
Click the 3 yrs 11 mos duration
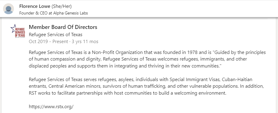[x=85, y=42]
